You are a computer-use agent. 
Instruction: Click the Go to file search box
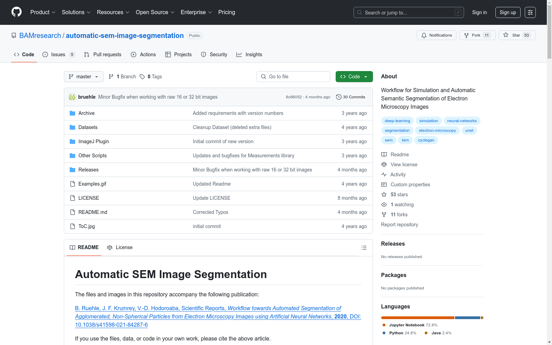(293, 77)
